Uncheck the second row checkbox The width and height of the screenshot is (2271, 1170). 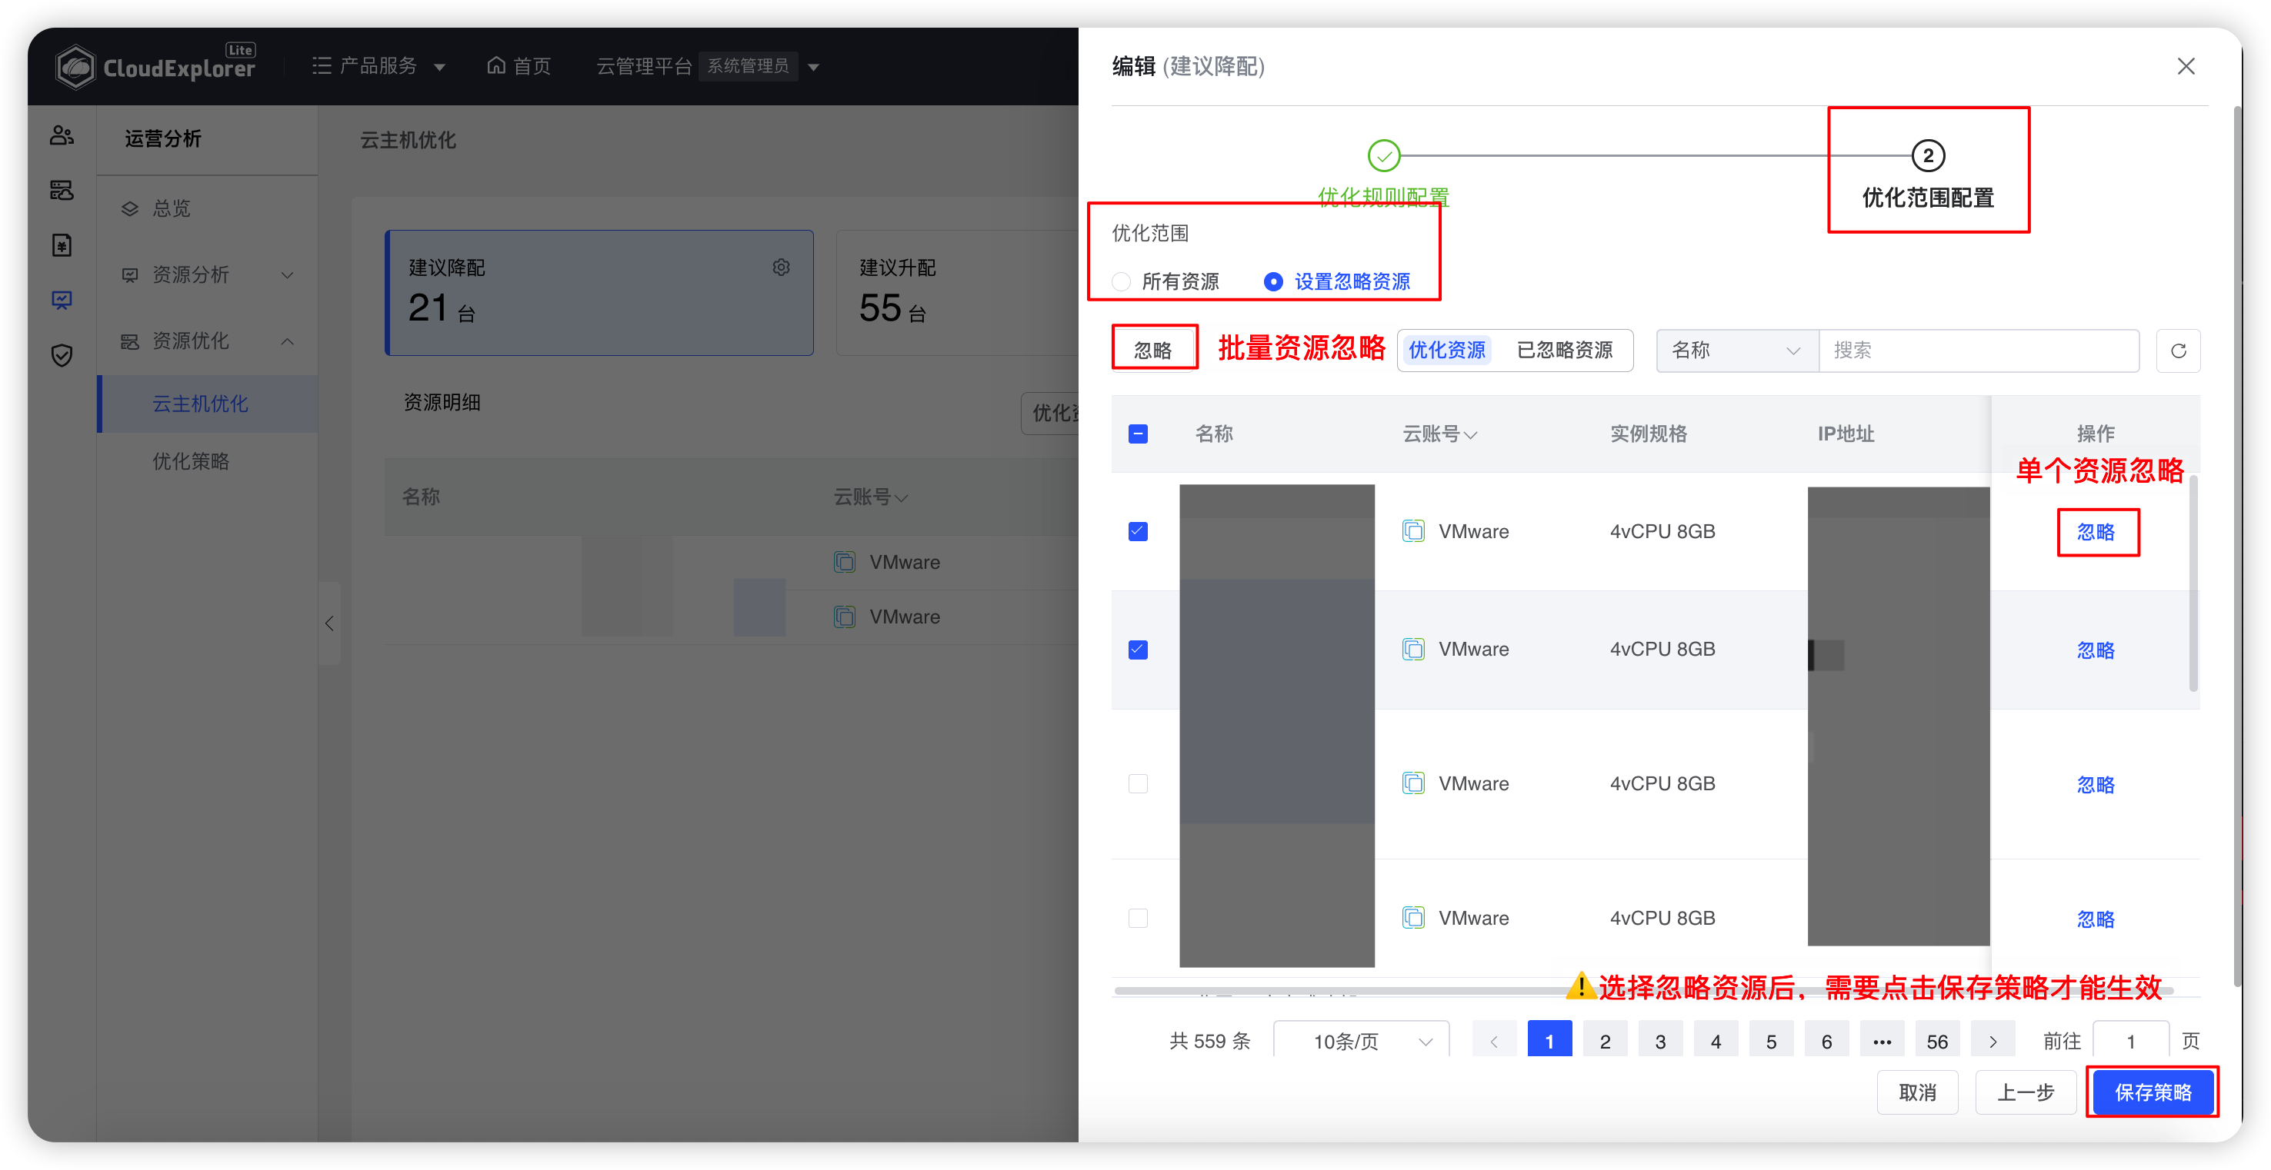(x=1138, y=650)
